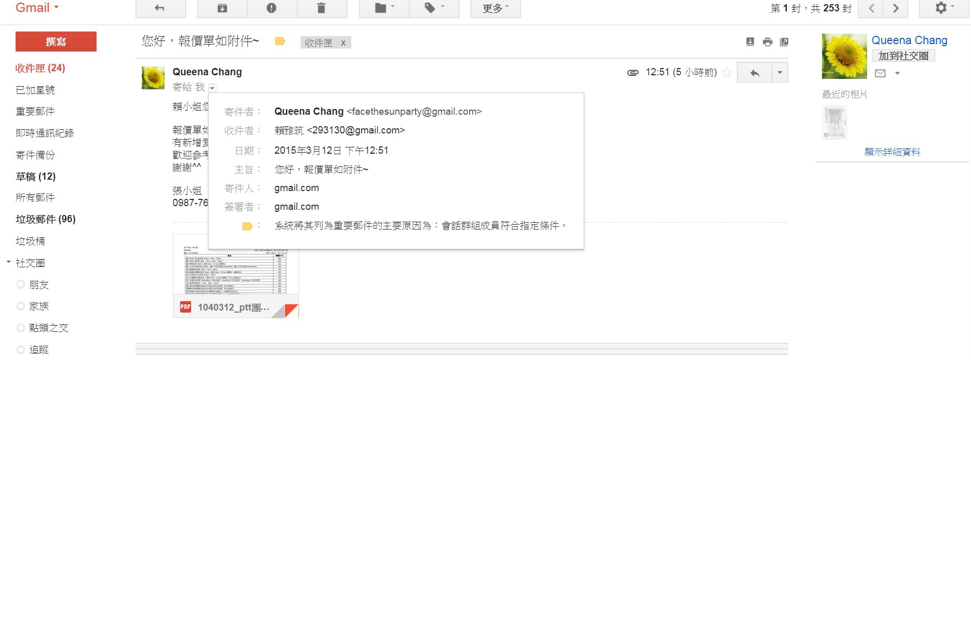Open 所有郵件 folder
The height and width of the screenshot is (620, 971).
pyautogui.click(x=35, y=197)
